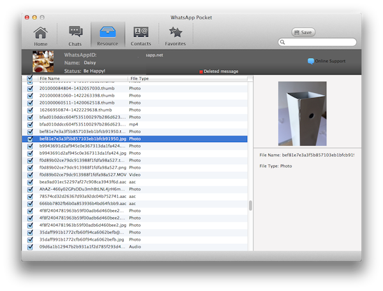Select the AhAZ-466y02GPsODu3mh8tLNL4jrH6m file

[x=82, y=189]
